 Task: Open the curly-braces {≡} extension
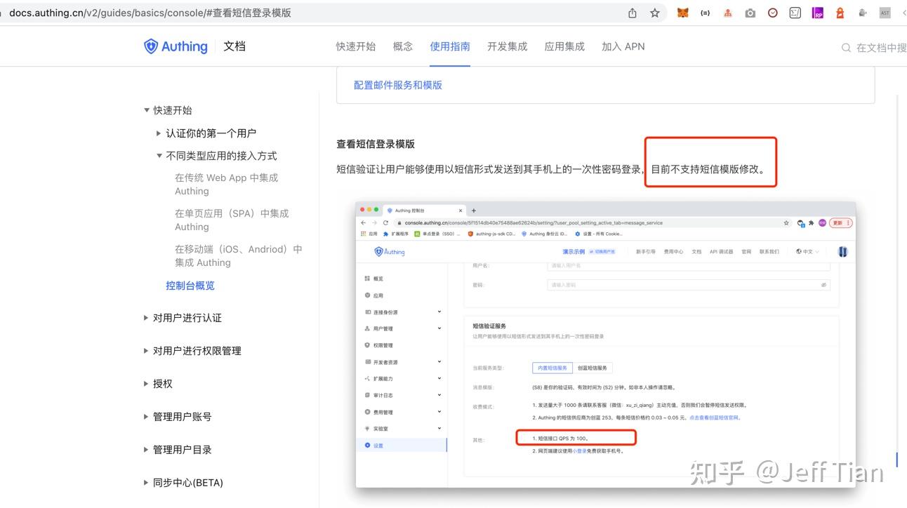pyautogui.click(x=706, y=13)
